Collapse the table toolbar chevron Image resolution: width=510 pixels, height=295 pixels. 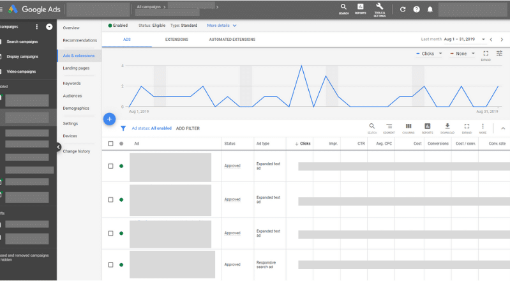(x=503, y=128)
